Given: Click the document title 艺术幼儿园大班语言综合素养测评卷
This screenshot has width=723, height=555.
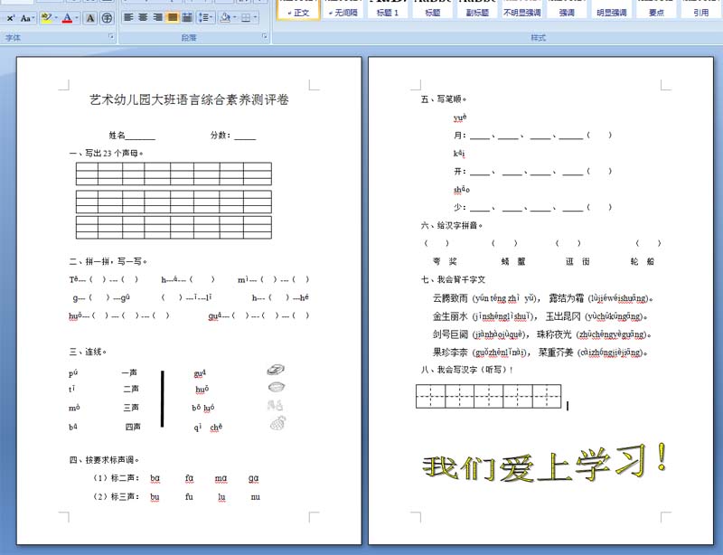Looking at the screenshot, I should pyautogui.click(x=189, y=99).
